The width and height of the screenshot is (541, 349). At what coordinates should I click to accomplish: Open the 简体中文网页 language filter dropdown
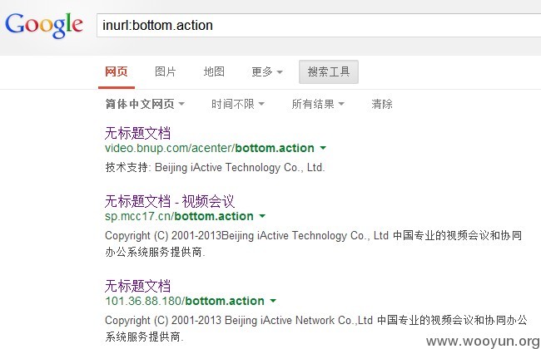coord(145,104)
